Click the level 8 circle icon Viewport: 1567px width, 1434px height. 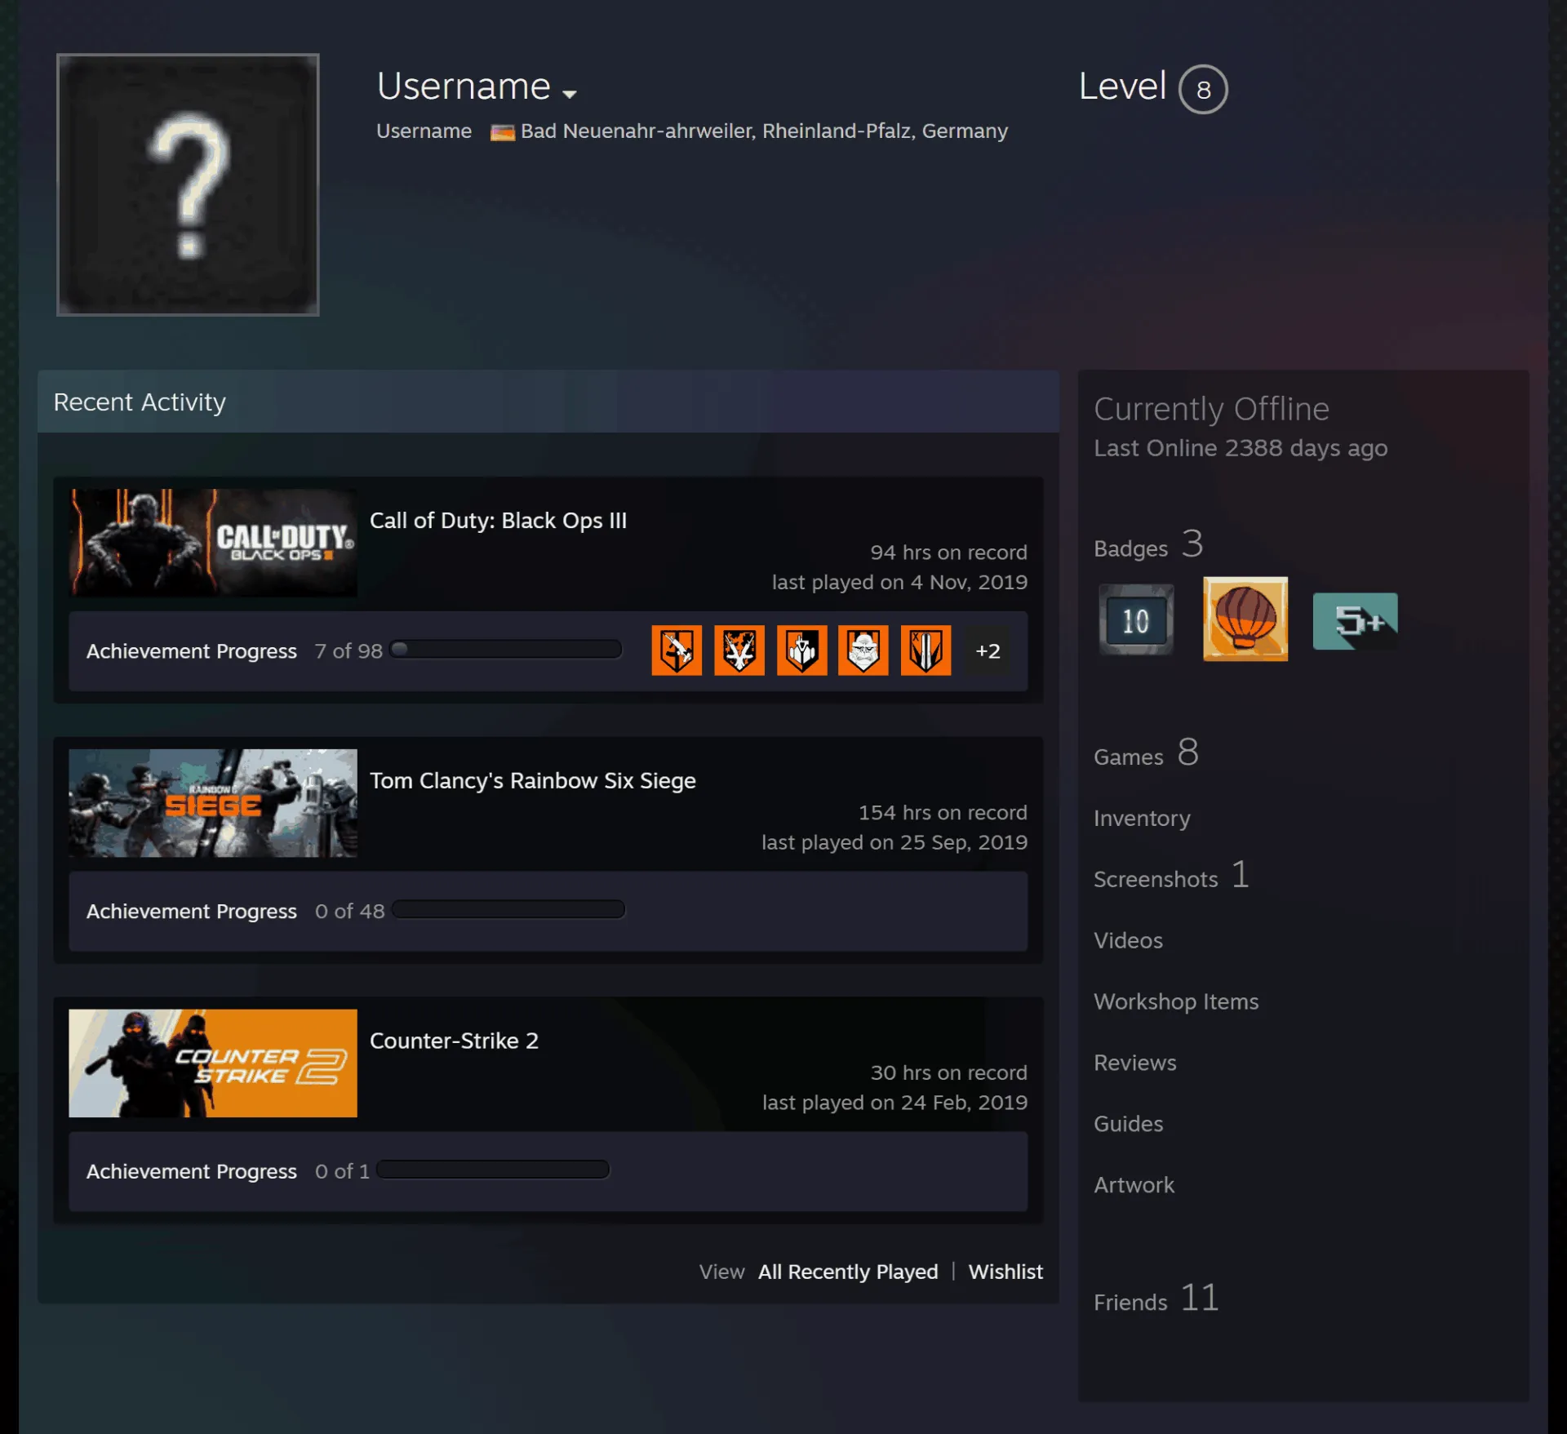click(x=1203, y=89)
